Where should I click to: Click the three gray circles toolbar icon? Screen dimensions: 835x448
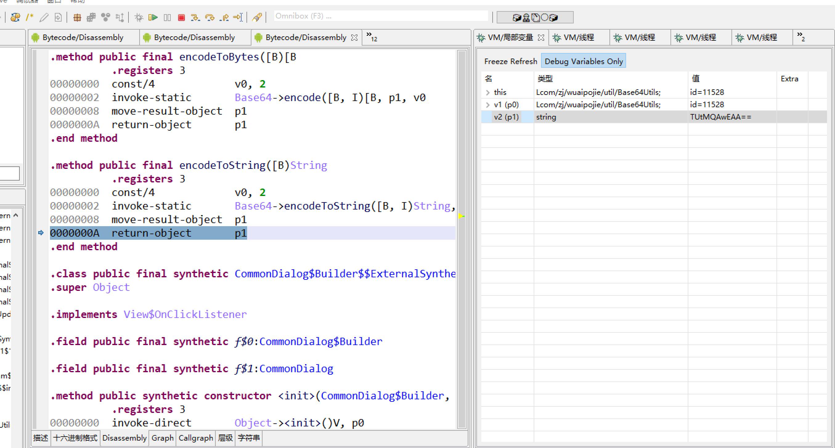[x=106, y=17]
